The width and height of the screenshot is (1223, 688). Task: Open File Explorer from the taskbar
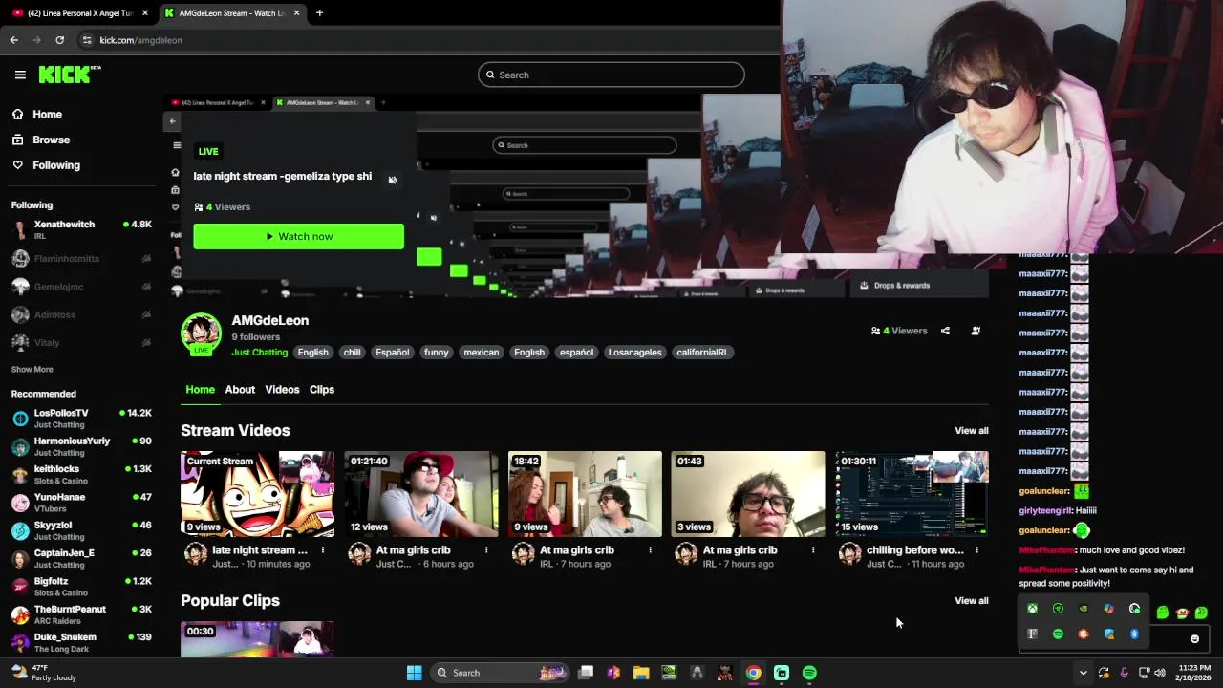(x=641, y=673)
